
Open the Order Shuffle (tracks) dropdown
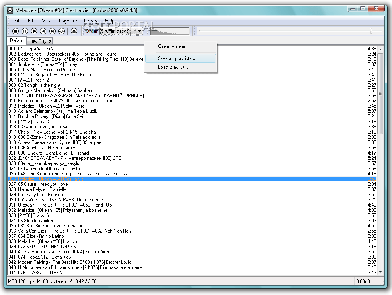click(x=122, y=31)
